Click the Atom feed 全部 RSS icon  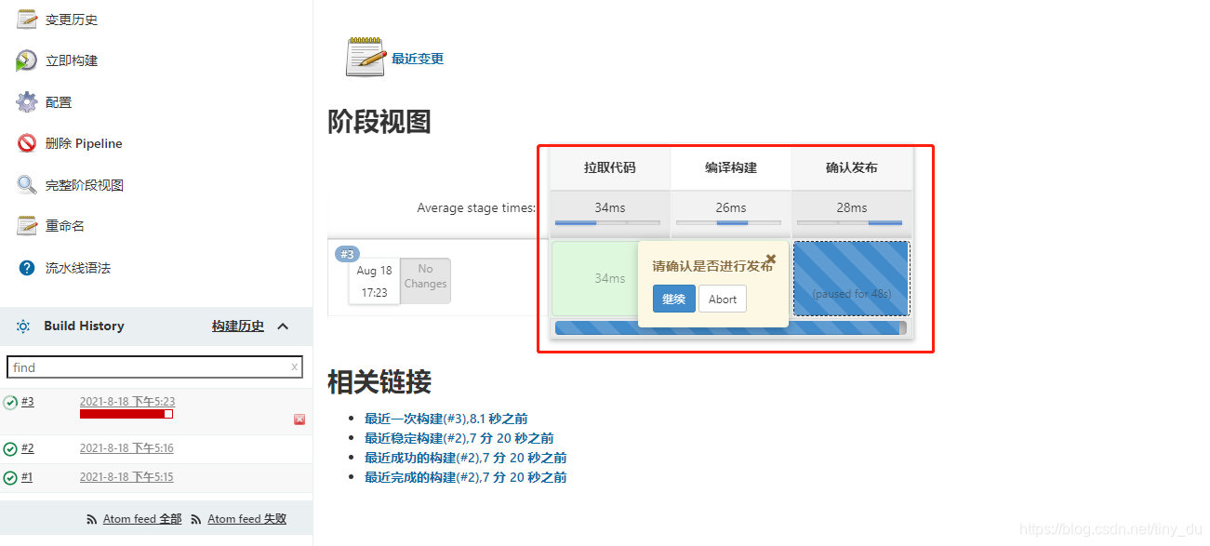click(91, 519)
